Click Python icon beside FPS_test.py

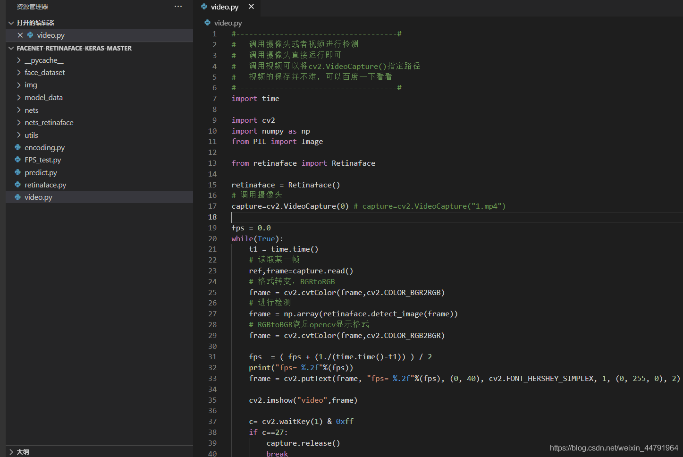point(18,160)
